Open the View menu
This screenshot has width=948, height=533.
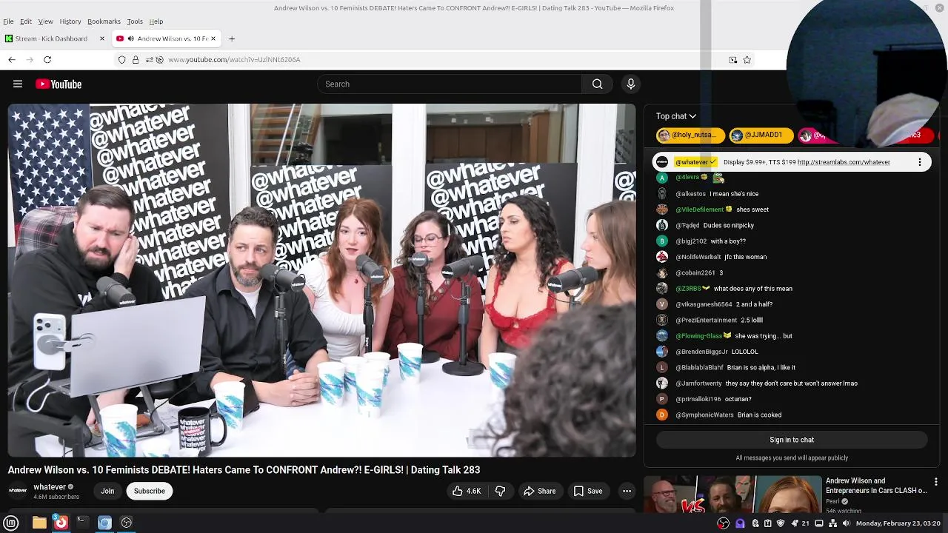[x=45, y=21]
